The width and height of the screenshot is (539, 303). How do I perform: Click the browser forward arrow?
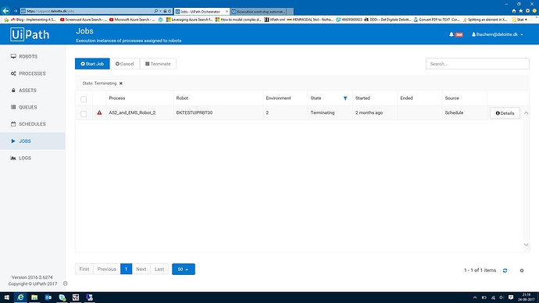click(x=15, y=11)
